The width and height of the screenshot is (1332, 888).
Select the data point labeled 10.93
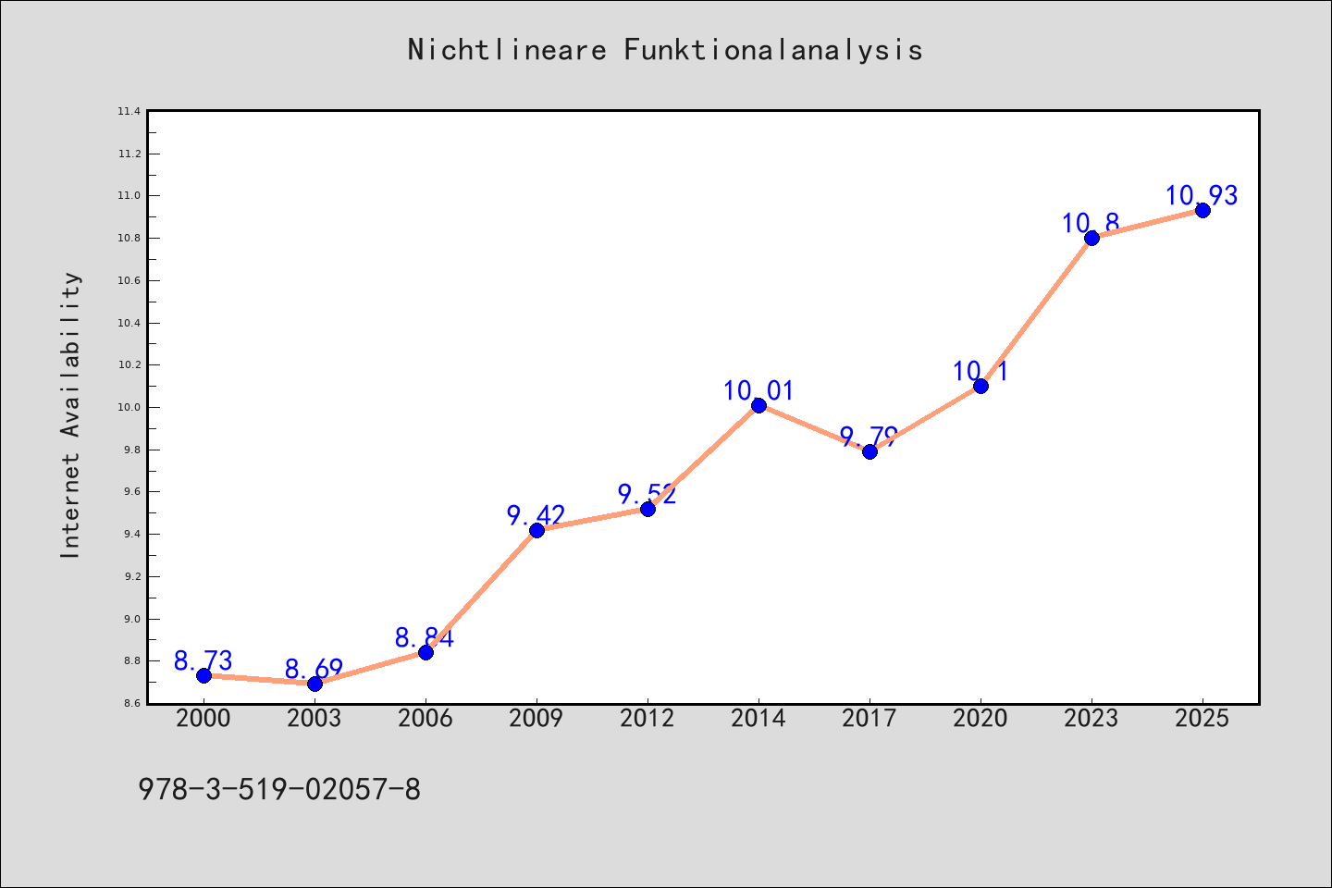[1202, 210]
